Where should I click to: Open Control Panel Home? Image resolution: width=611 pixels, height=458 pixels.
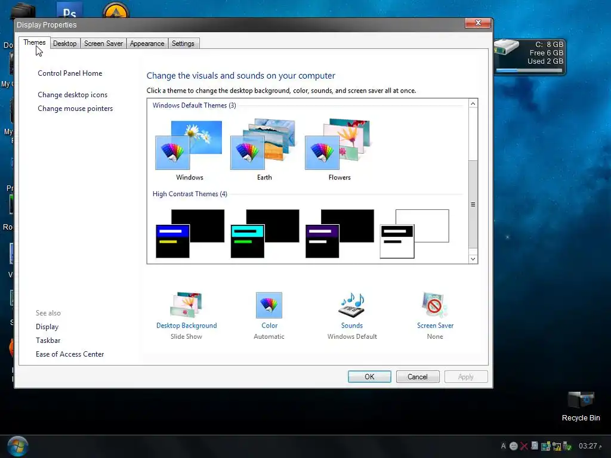point(70,73)
